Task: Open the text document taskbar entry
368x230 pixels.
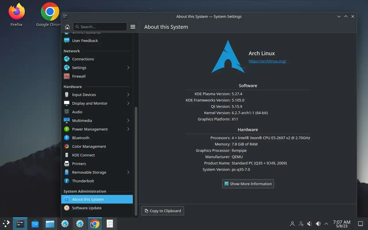Action: click(110, 223)
